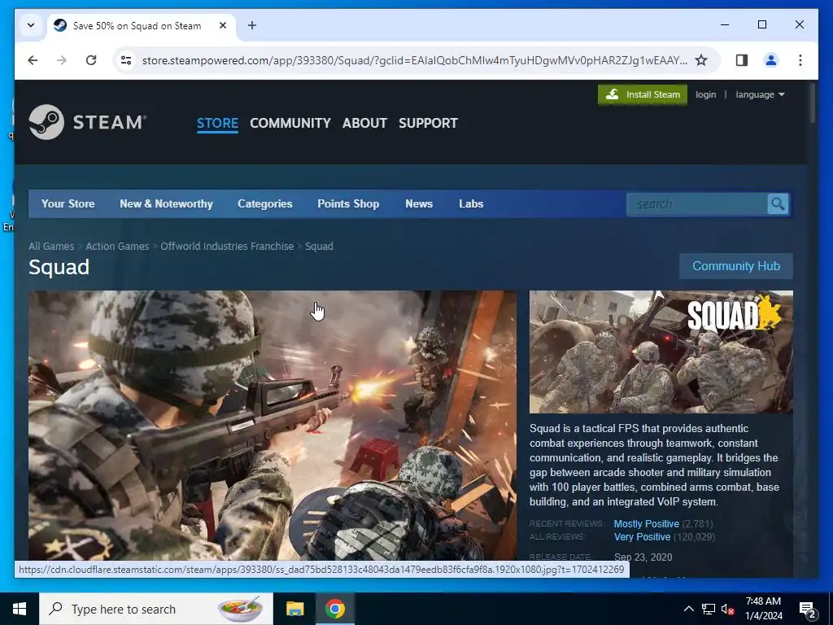Open the Points Shop tab
Viewport: 833px width, 625px height.
[348, 204]
